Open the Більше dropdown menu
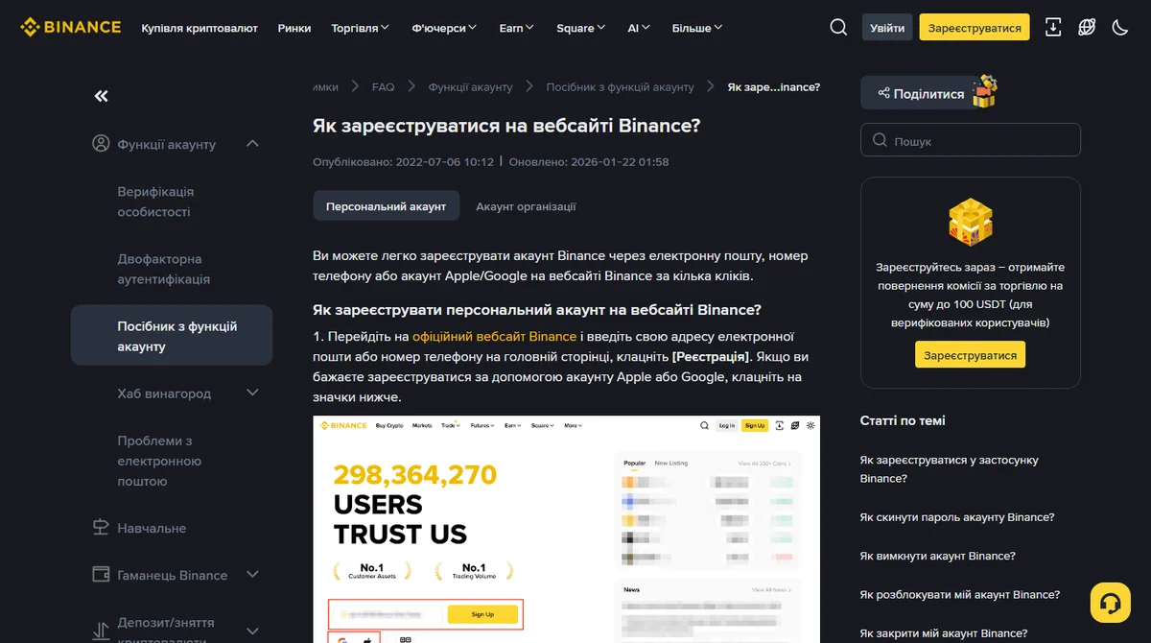 (697, 28)
